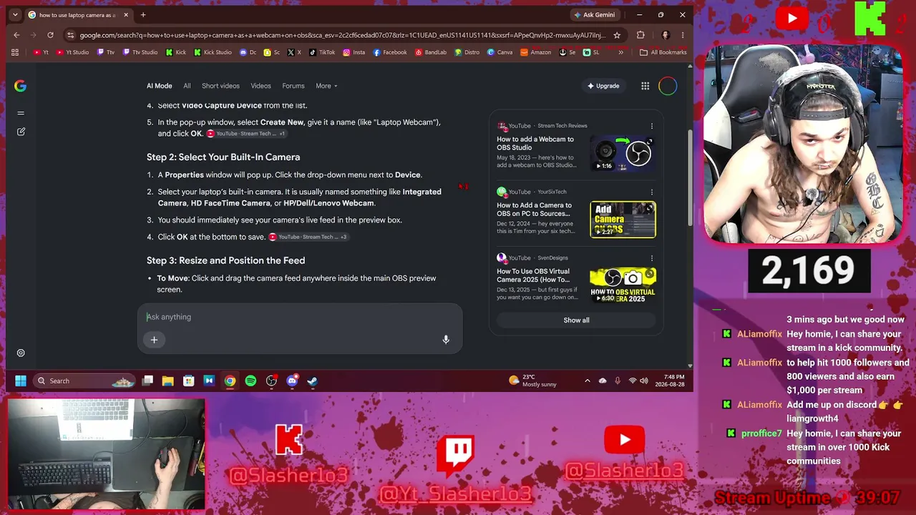The image size is (916, 515).
Task: Open File Explorer from the taskbar
Action: (168, 381)
